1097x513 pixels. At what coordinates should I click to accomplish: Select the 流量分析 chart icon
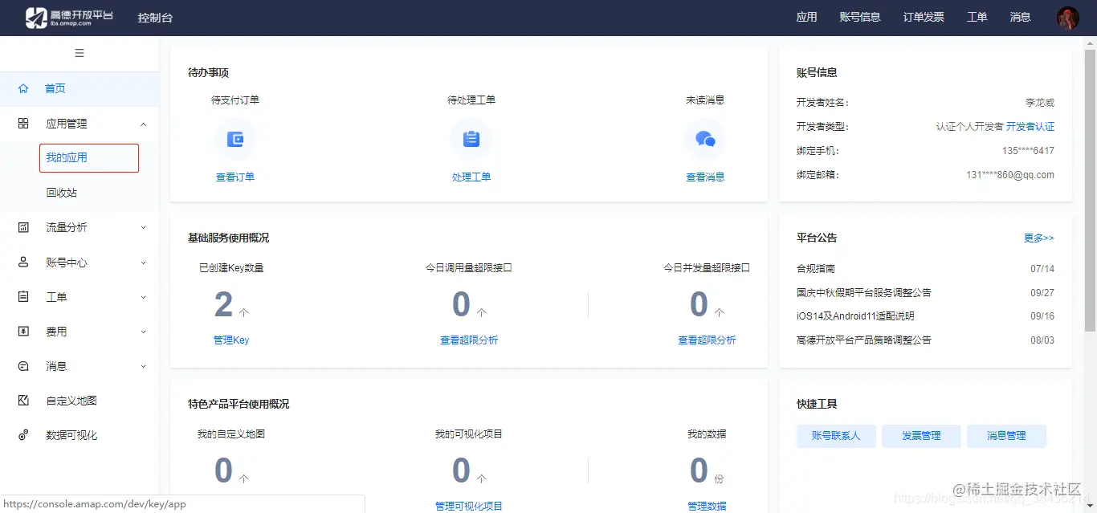pyautogui.click(x=22, y=227)
